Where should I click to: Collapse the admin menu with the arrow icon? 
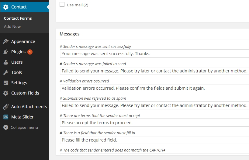point(6,127)
